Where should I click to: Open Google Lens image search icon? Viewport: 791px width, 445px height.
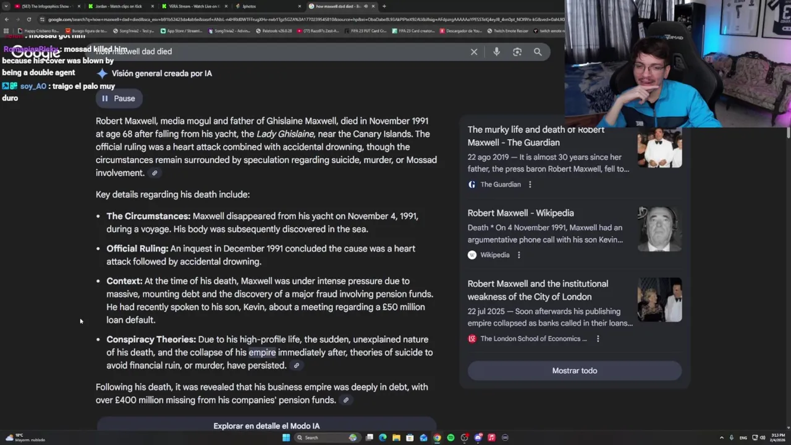[517, 52]
